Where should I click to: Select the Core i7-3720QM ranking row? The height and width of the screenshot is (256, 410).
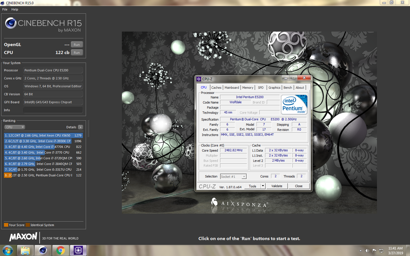pyautogui.click(x=43, y=158)
